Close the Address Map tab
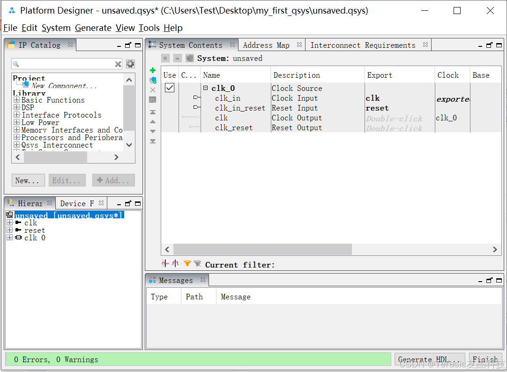The width and height of the screenshot is (507, 372). pyautogui.click(x=299, y=45)
